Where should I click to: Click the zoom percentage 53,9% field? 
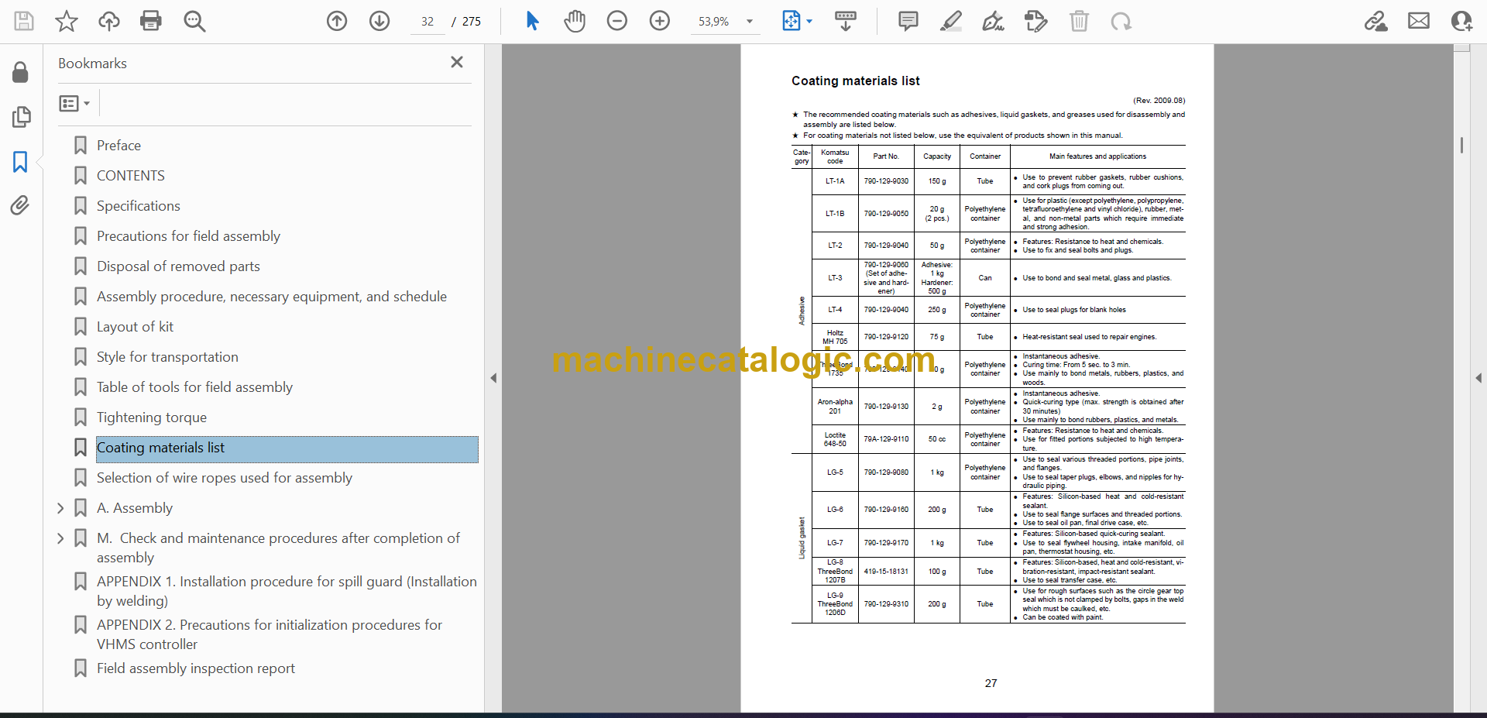pos(714,22)
